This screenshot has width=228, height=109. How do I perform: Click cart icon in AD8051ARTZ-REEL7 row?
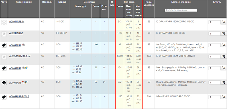click(223, 57)
